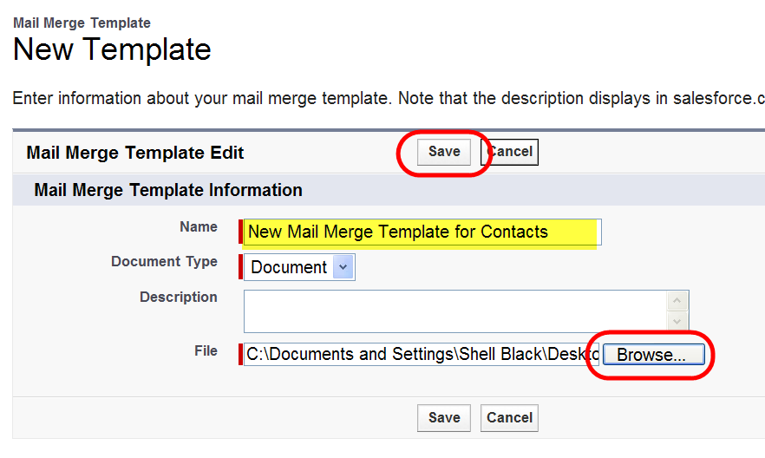Click the Document Type label
Viewport: 765px width, 458px height.
[x=165, y=262]
